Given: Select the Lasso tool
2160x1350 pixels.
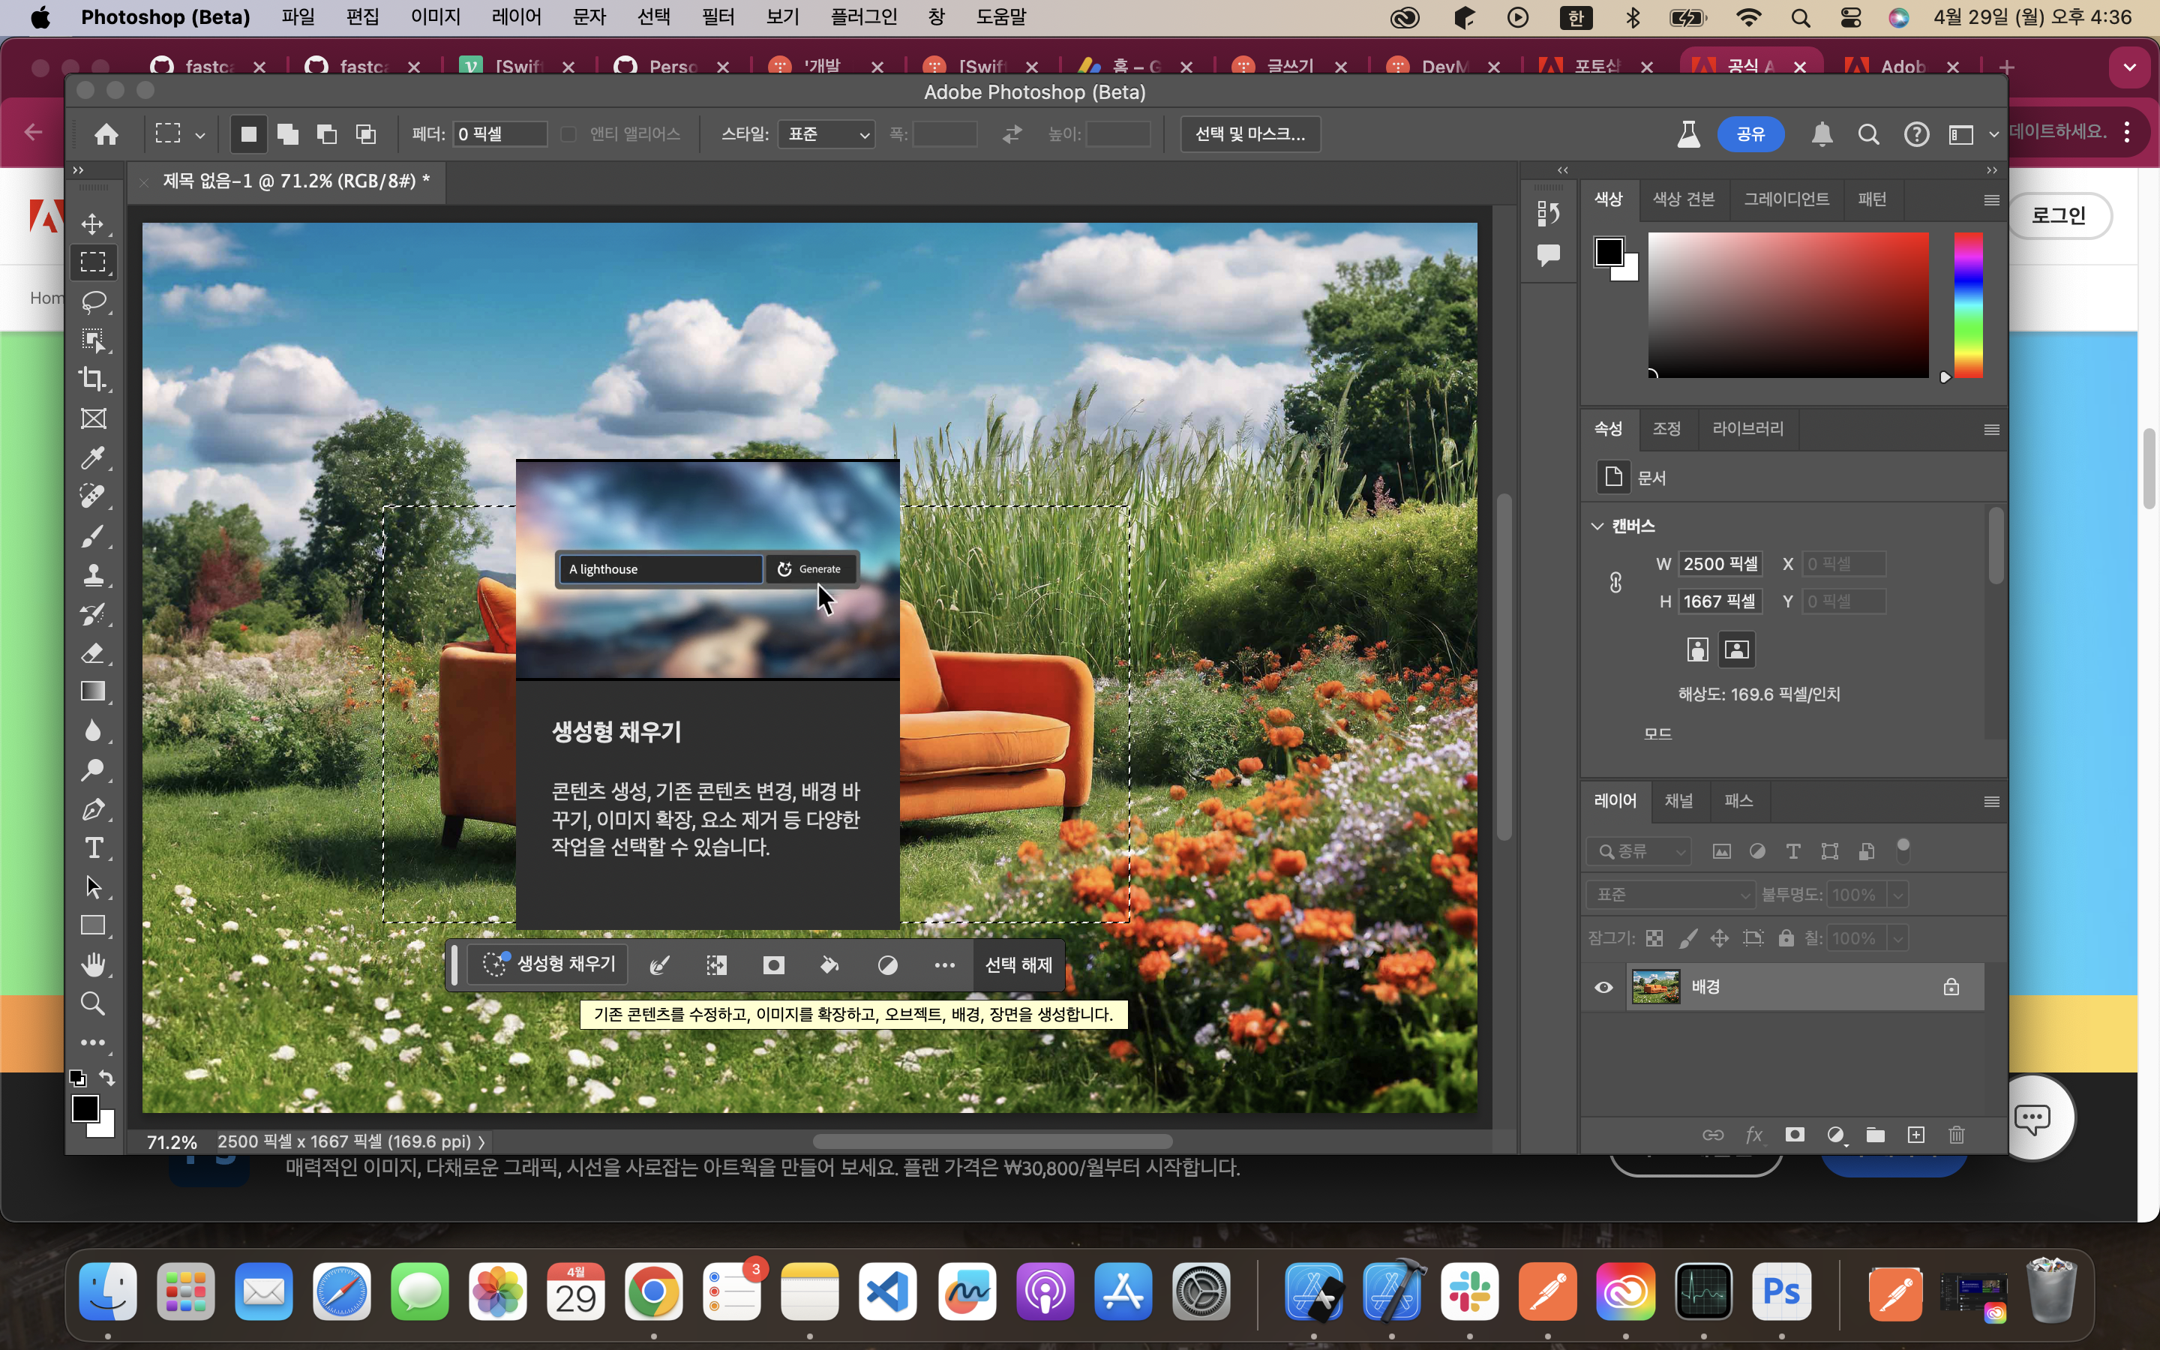Looking at the screenshot, I should pyautogui.click(x=93, y=301).
